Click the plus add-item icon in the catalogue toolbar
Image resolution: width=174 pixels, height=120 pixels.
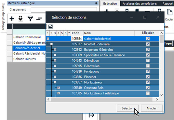pyautogui.click(x=12, y=18)
